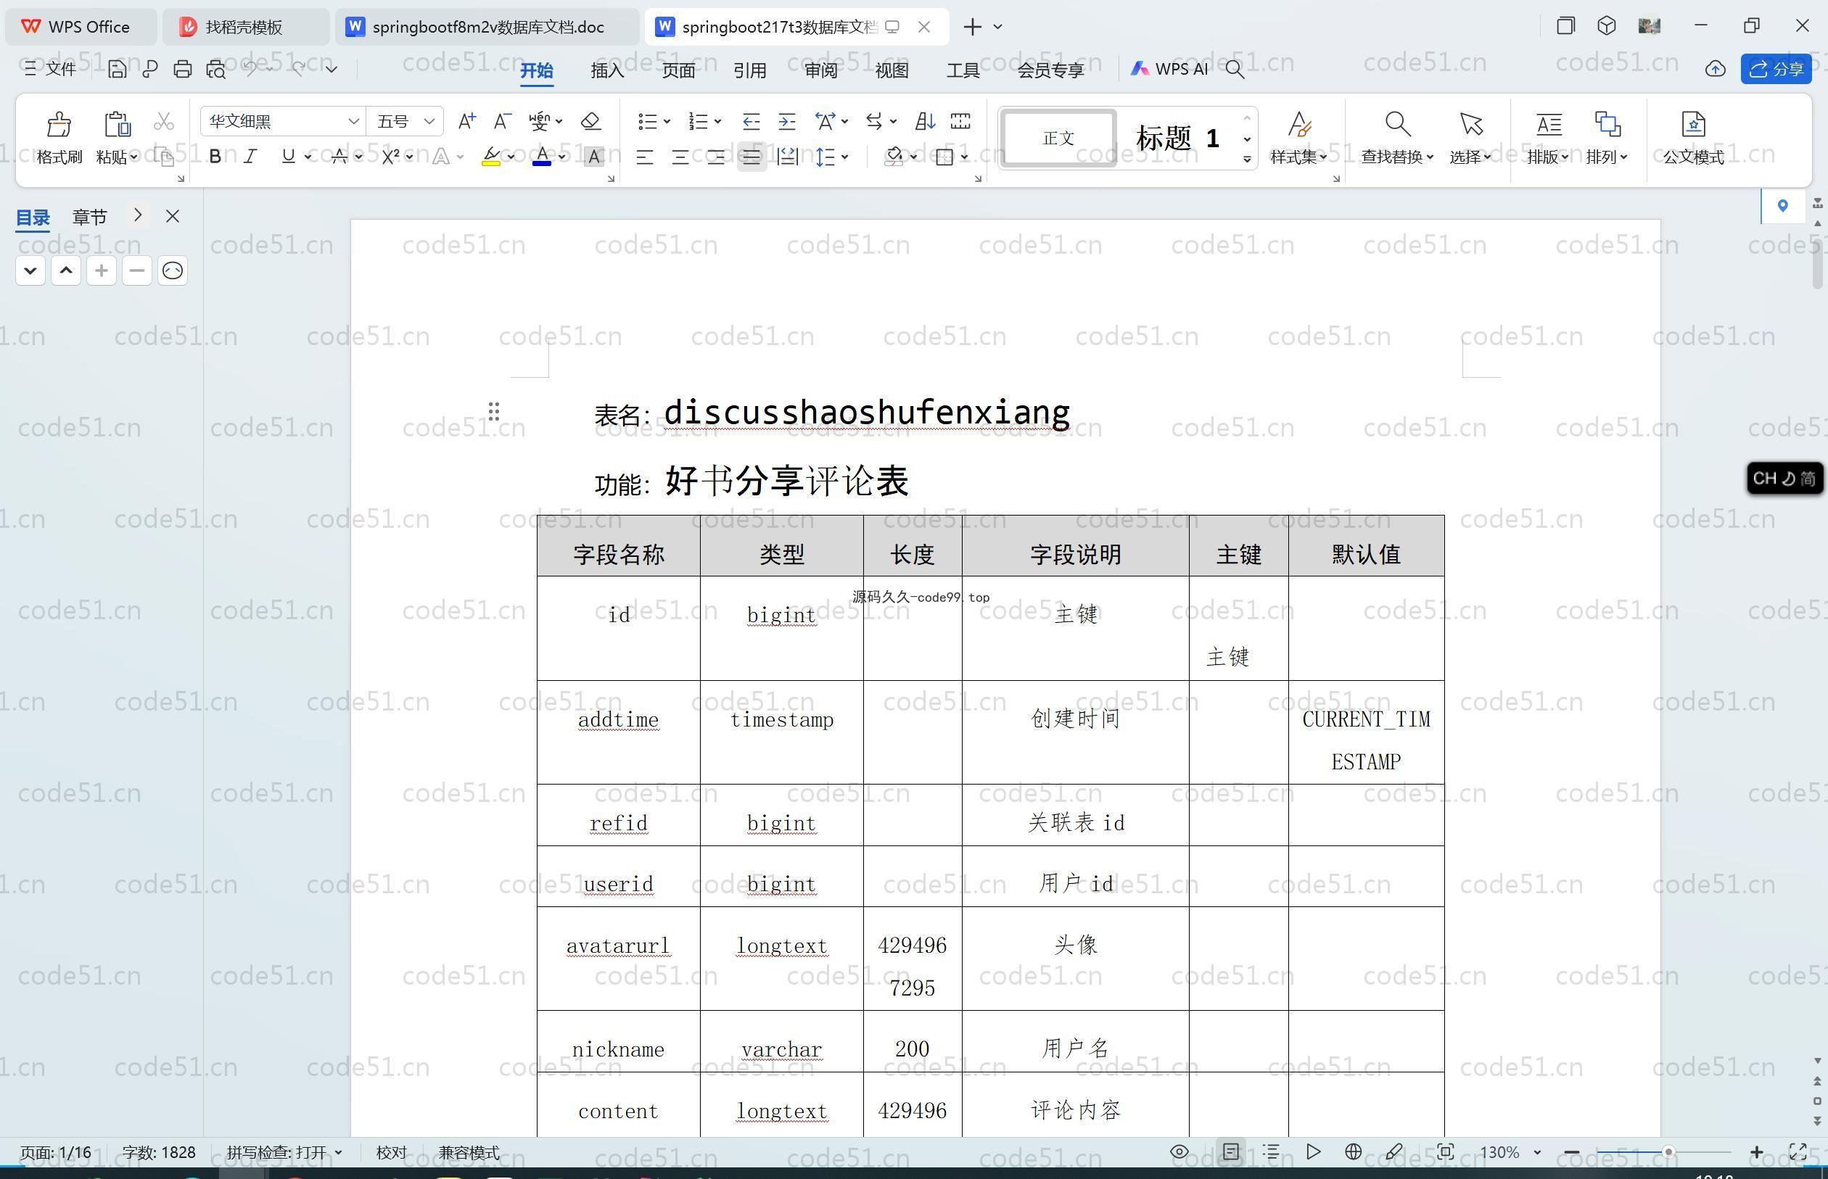Decrease font size with A- icon
1828x1179 pixels.
[x=501, y=121]
